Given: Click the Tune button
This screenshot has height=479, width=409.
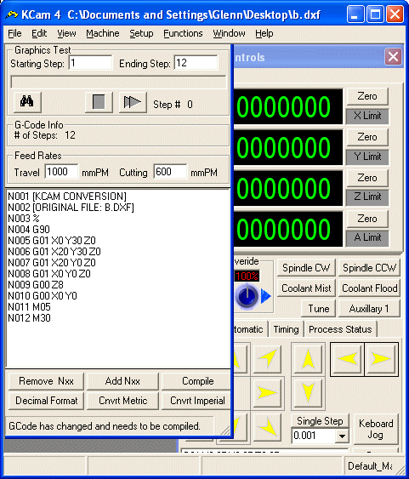Looking at the screenshot, I should point(319,309).
